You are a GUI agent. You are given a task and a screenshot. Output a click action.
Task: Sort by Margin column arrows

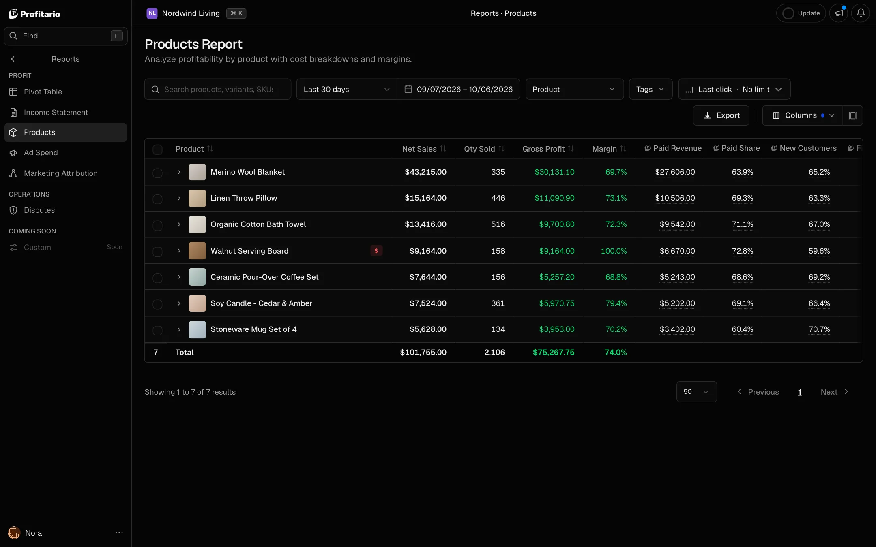click(x=623, y=149)
